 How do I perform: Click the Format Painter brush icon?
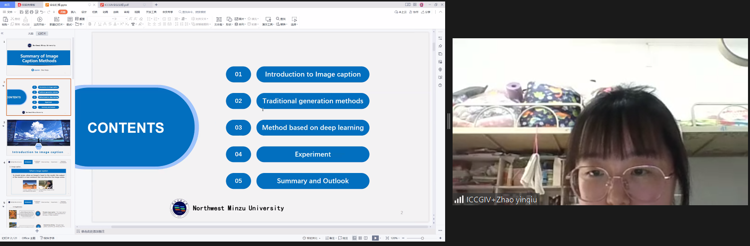(x=26, y=19)
